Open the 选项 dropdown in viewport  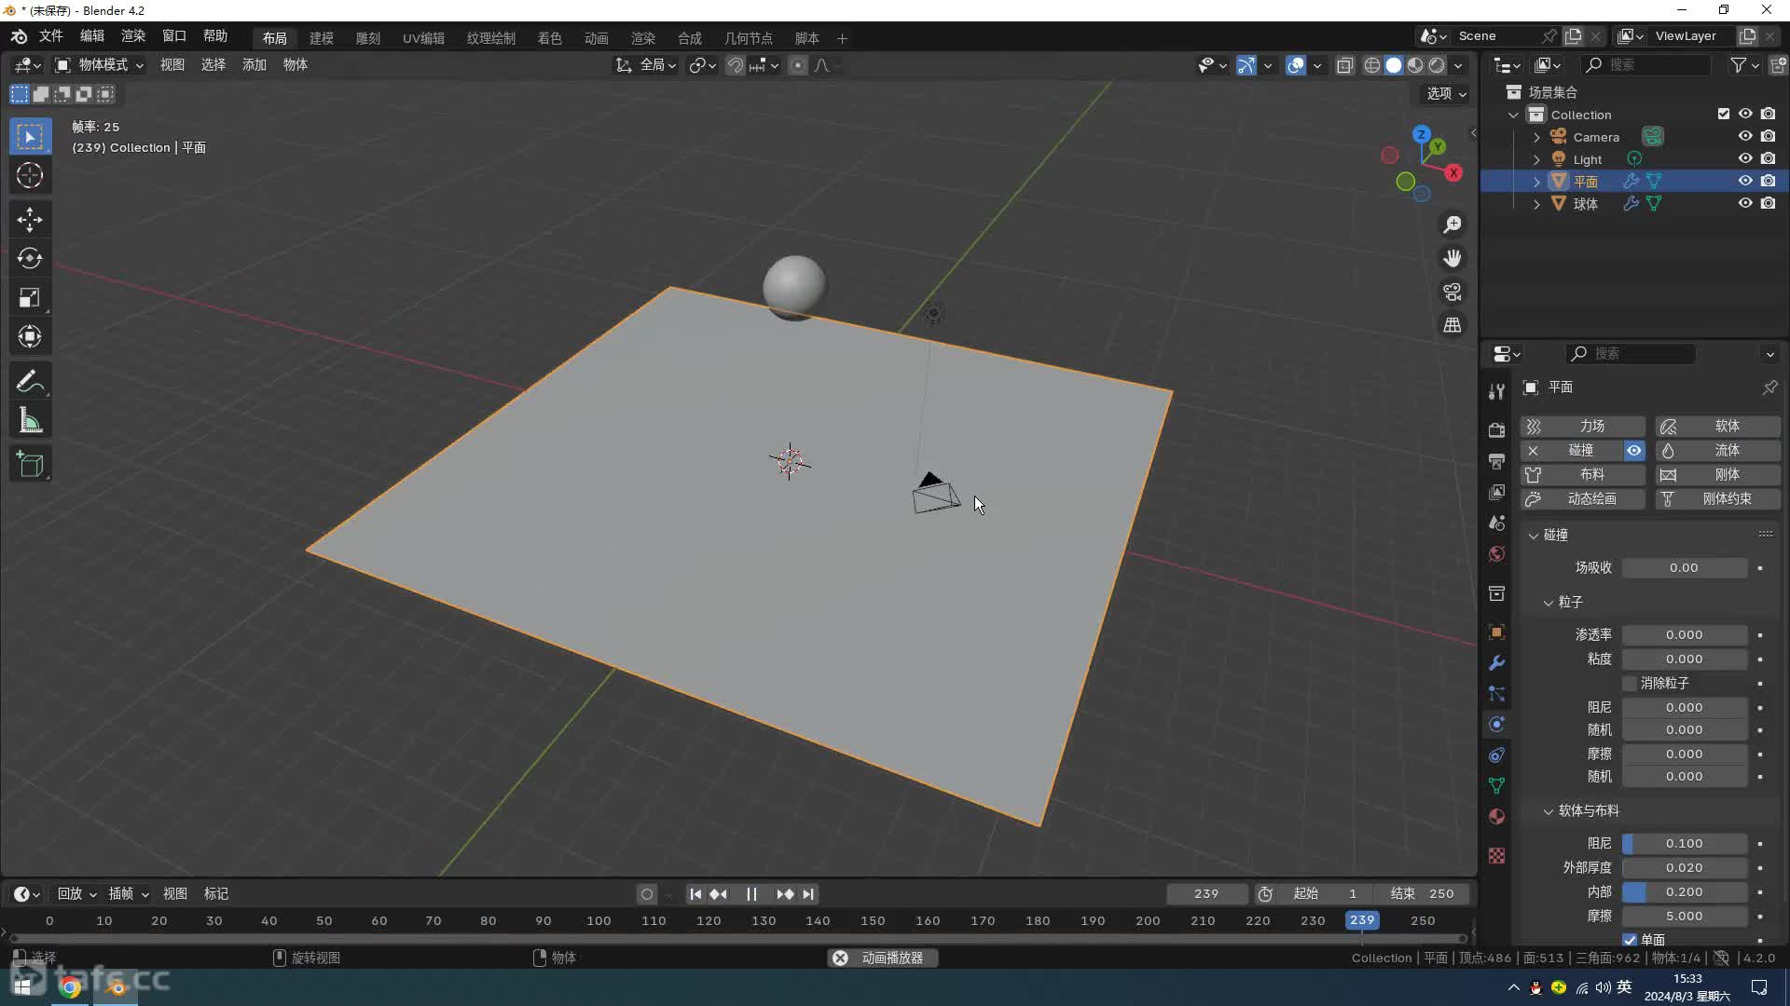click(1446, 93)
